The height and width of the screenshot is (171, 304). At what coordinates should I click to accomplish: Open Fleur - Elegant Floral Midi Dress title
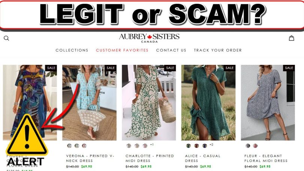[x=266, y=158]
